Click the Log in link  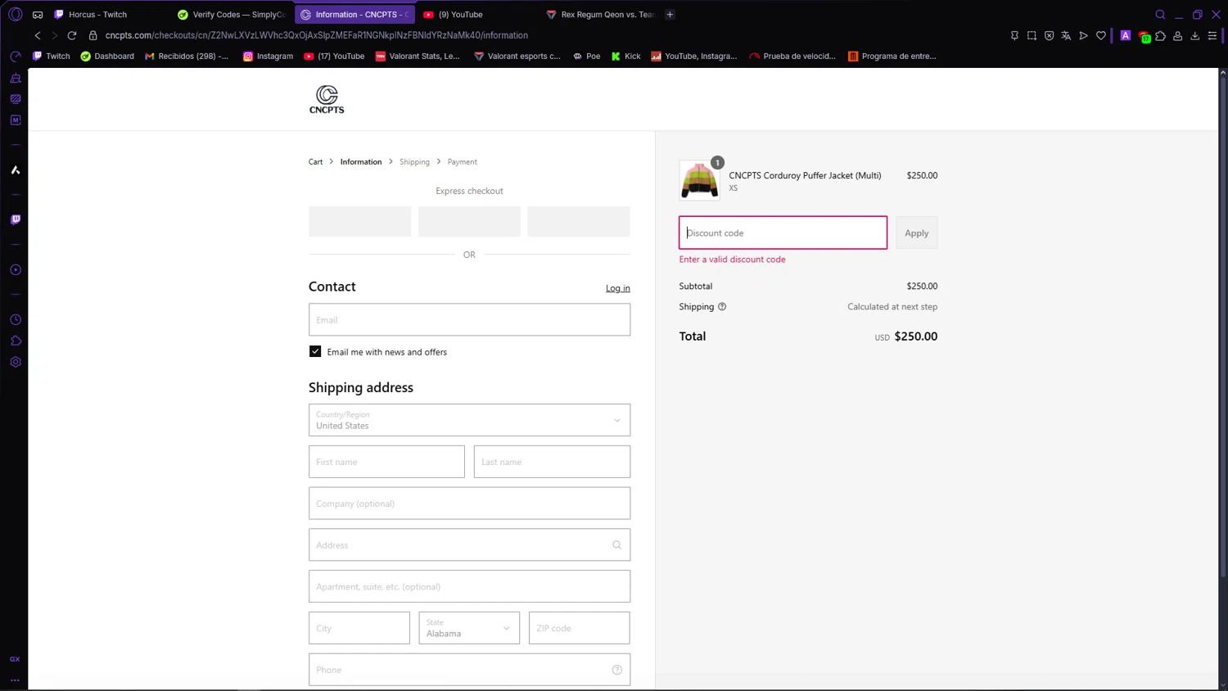pyautogui.click(x=618, y=288)
